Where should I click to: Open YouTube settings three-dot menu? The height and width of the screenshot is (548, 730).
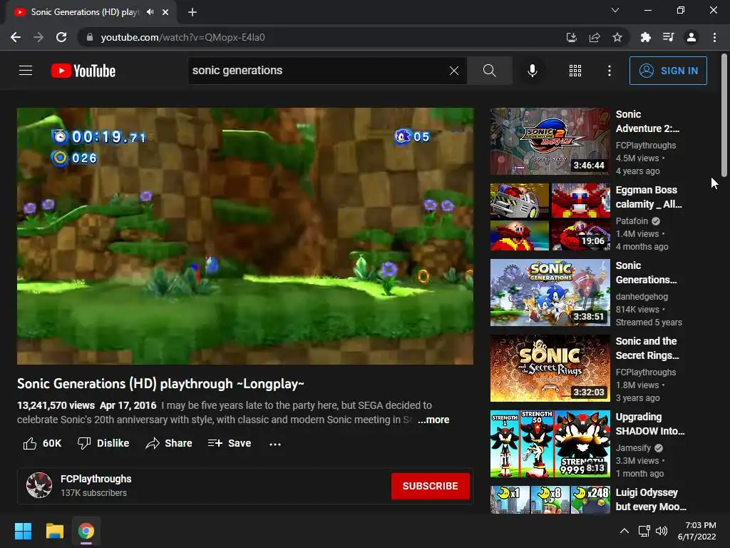(610, 71)
